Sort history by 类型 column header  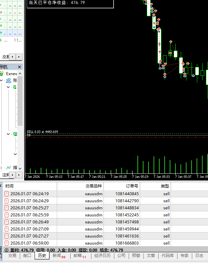[155, 186]
